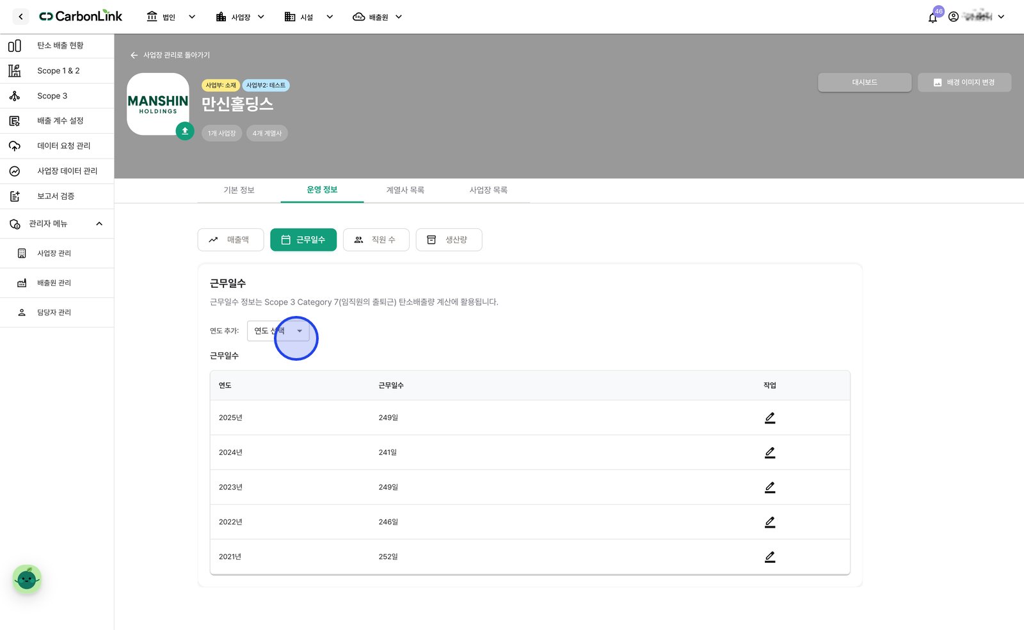Screen dimensions: 1024x630
Task: Click the green logo upload icon
Action: 185,131
